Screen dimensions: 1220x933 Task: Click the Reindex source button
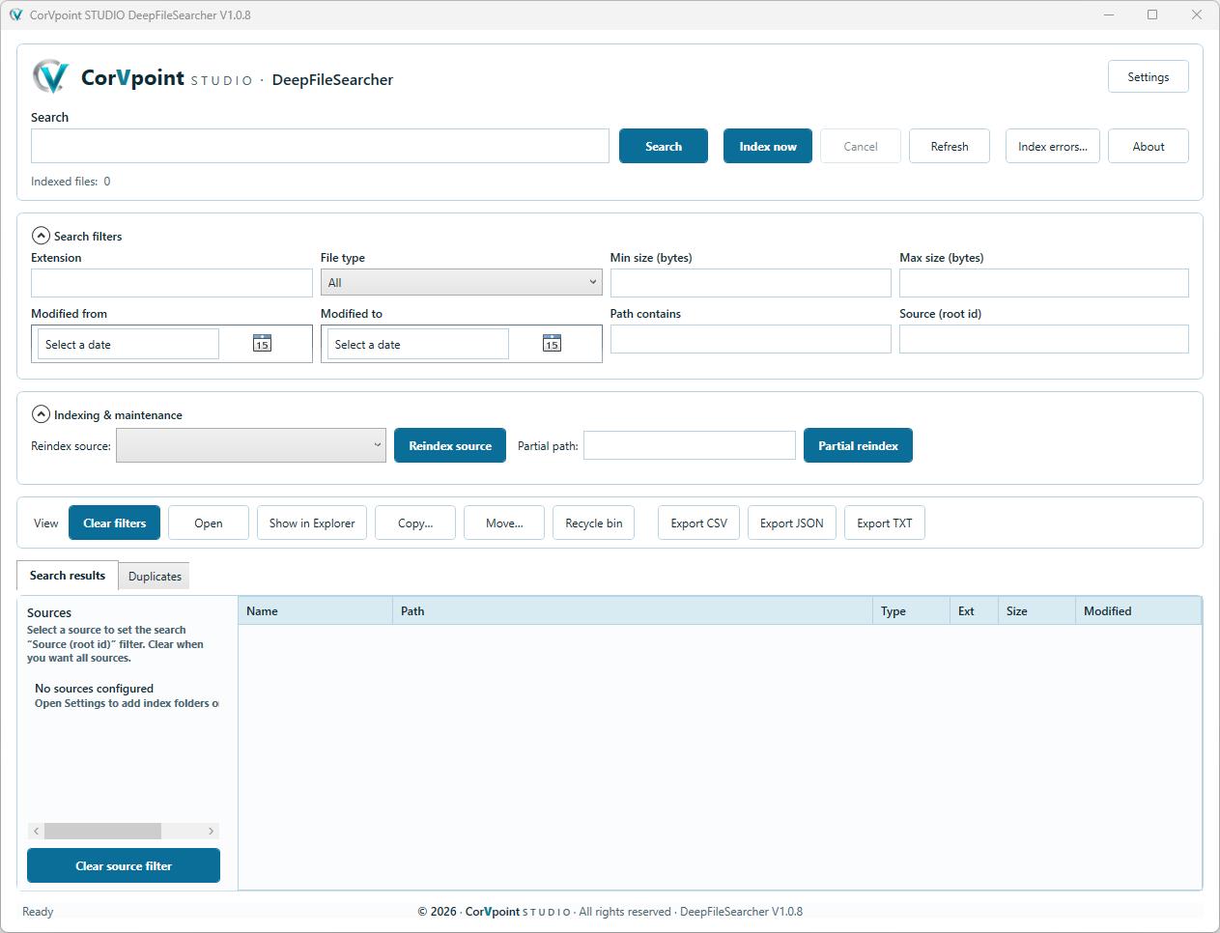point(450,445)
